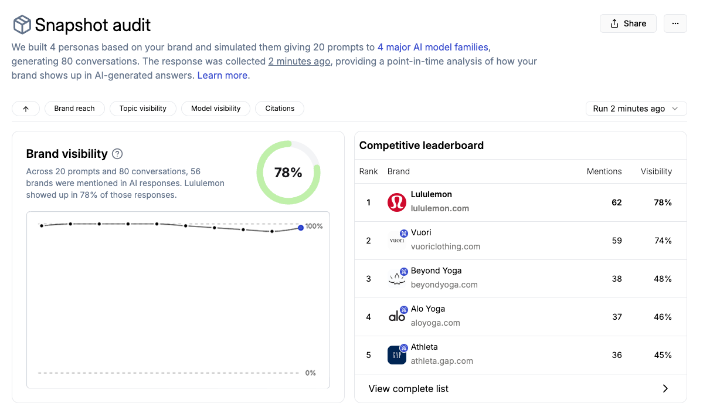Click the Lululemon brand name
This screenshot has height=419, width=703.
tap(432, 194)
